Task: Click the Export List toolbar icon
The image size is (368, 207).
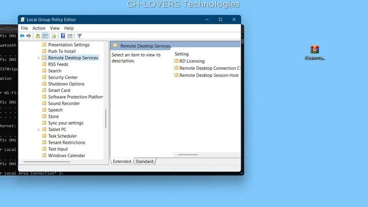Action: pos(53,36)
